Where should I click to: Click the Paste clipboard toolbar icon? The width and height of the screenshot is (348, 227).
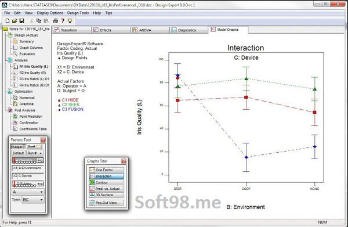pyautogui.click(x=46, y=21)
